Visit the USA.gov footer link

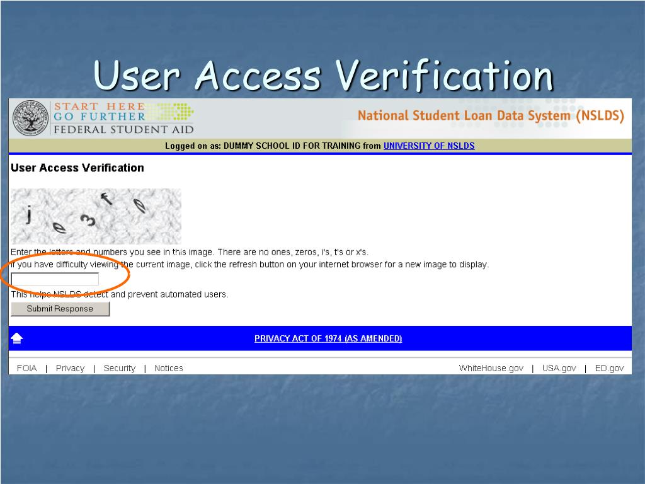point(559,368)
